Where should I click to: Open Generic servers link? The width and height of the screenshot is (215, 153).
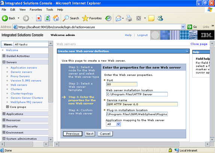coord(21,72)
